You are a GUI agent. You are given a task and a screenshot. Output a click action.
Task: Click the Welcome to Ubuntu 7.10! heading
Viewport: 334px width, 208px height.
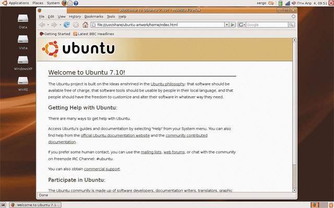(x=87, y=73)
